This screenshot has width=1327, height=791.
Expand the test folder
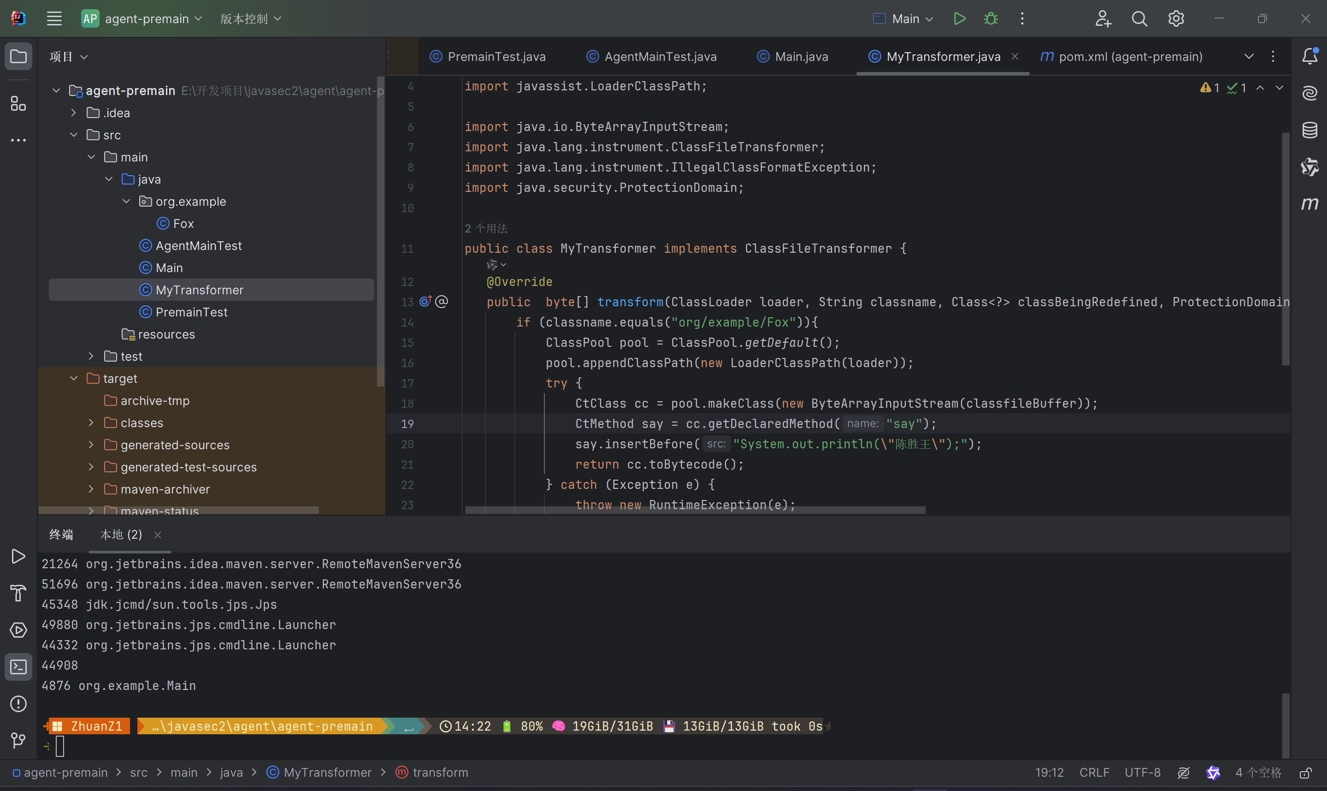click(91, 356)
